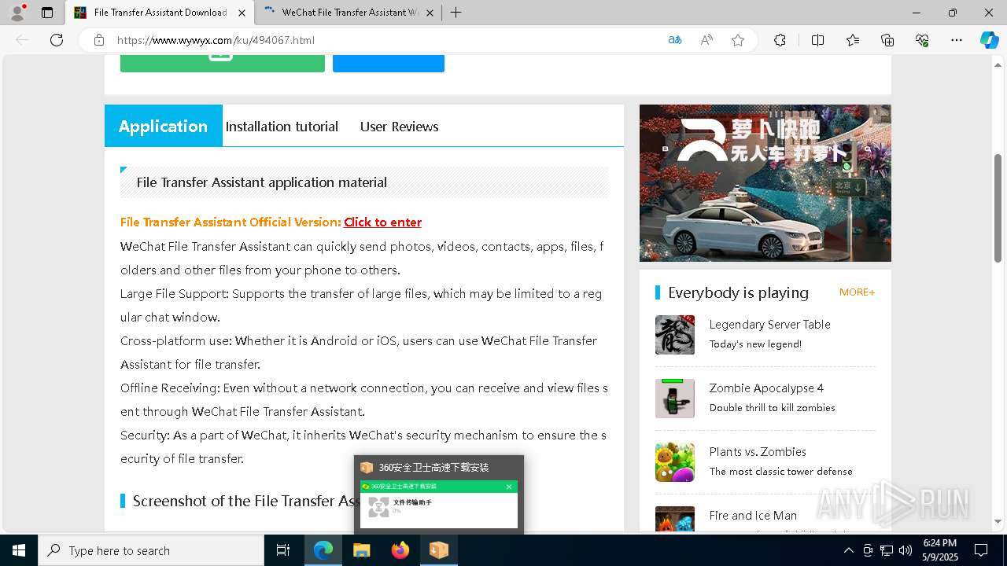Open the Edge profile icon
Viewport: 1007px width, 566px height.
(17, 13)
